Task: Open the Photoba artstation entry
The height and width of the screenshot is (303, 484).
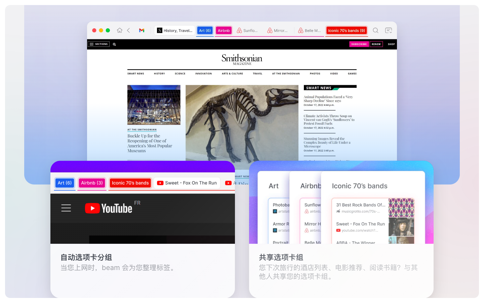Action: point(281,208)
